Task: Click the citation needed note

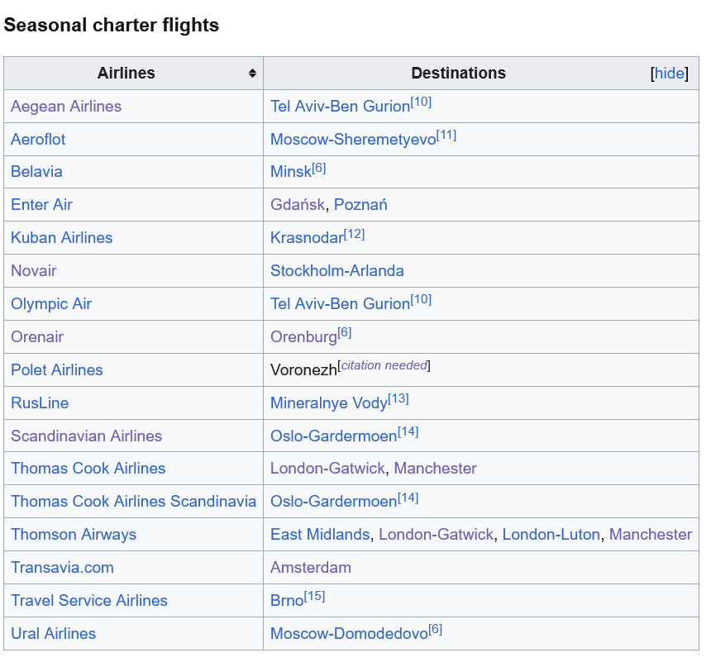Action: click(x=384, y=365)
